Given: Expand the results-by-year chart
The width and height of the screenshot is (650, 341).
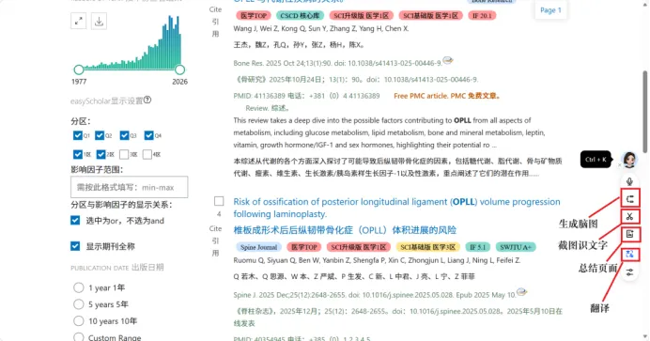Looking at the screenshot, I should tap(78, 21).
